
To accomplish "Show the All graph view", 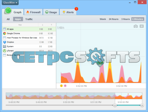I will 8,19.
